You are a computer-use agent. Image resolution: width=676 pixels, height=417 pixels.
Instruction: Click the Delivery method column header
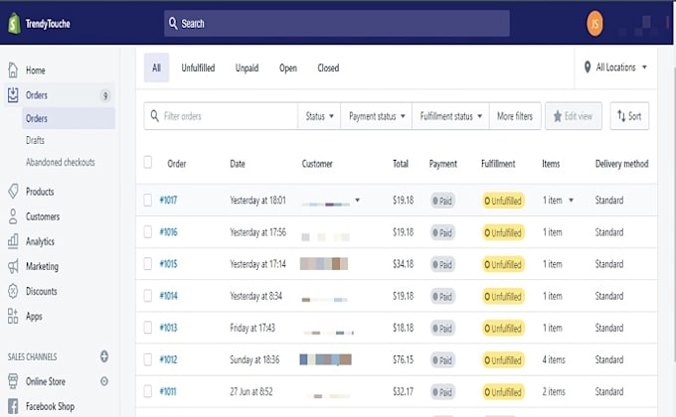coord(621,164)
